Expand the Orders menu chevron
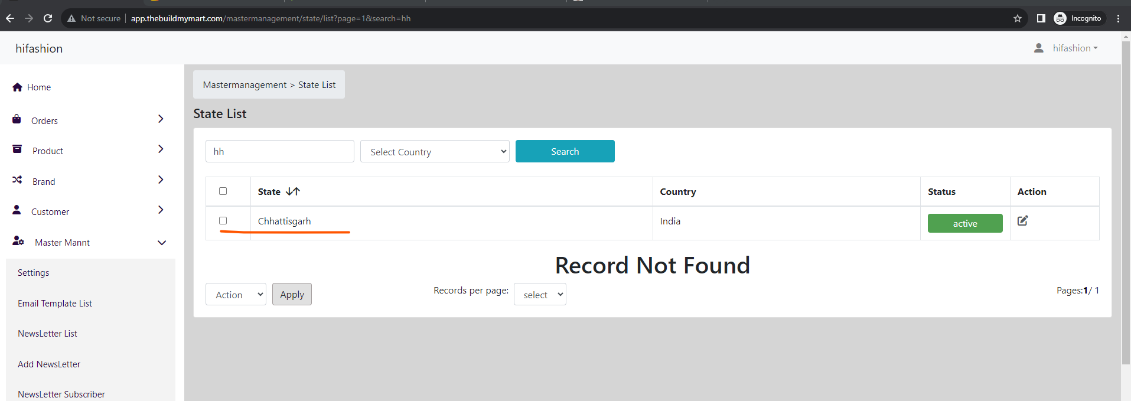 (x=161, y=119)
